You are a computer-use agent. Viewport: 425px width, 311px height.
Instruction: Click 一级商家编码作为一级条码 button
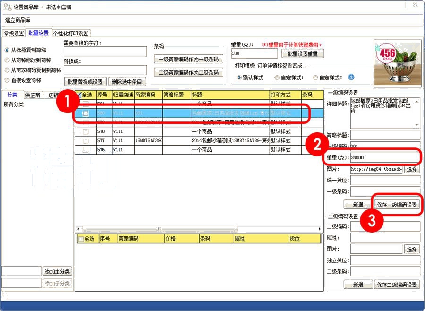point(187,59)
